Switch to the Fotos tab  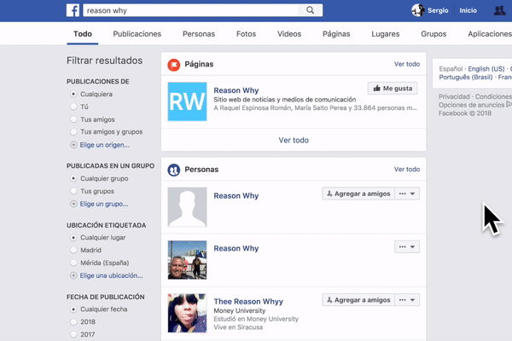[247, 34]
